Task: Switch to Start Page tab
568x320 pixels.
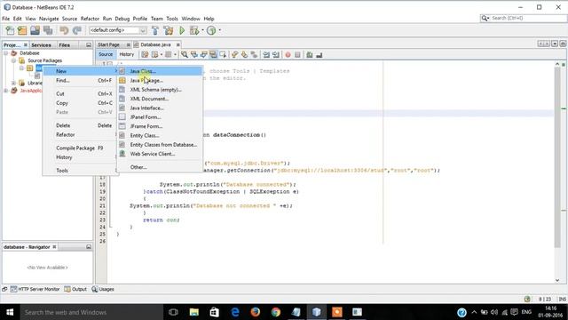Action: click(x=108, y=44)
